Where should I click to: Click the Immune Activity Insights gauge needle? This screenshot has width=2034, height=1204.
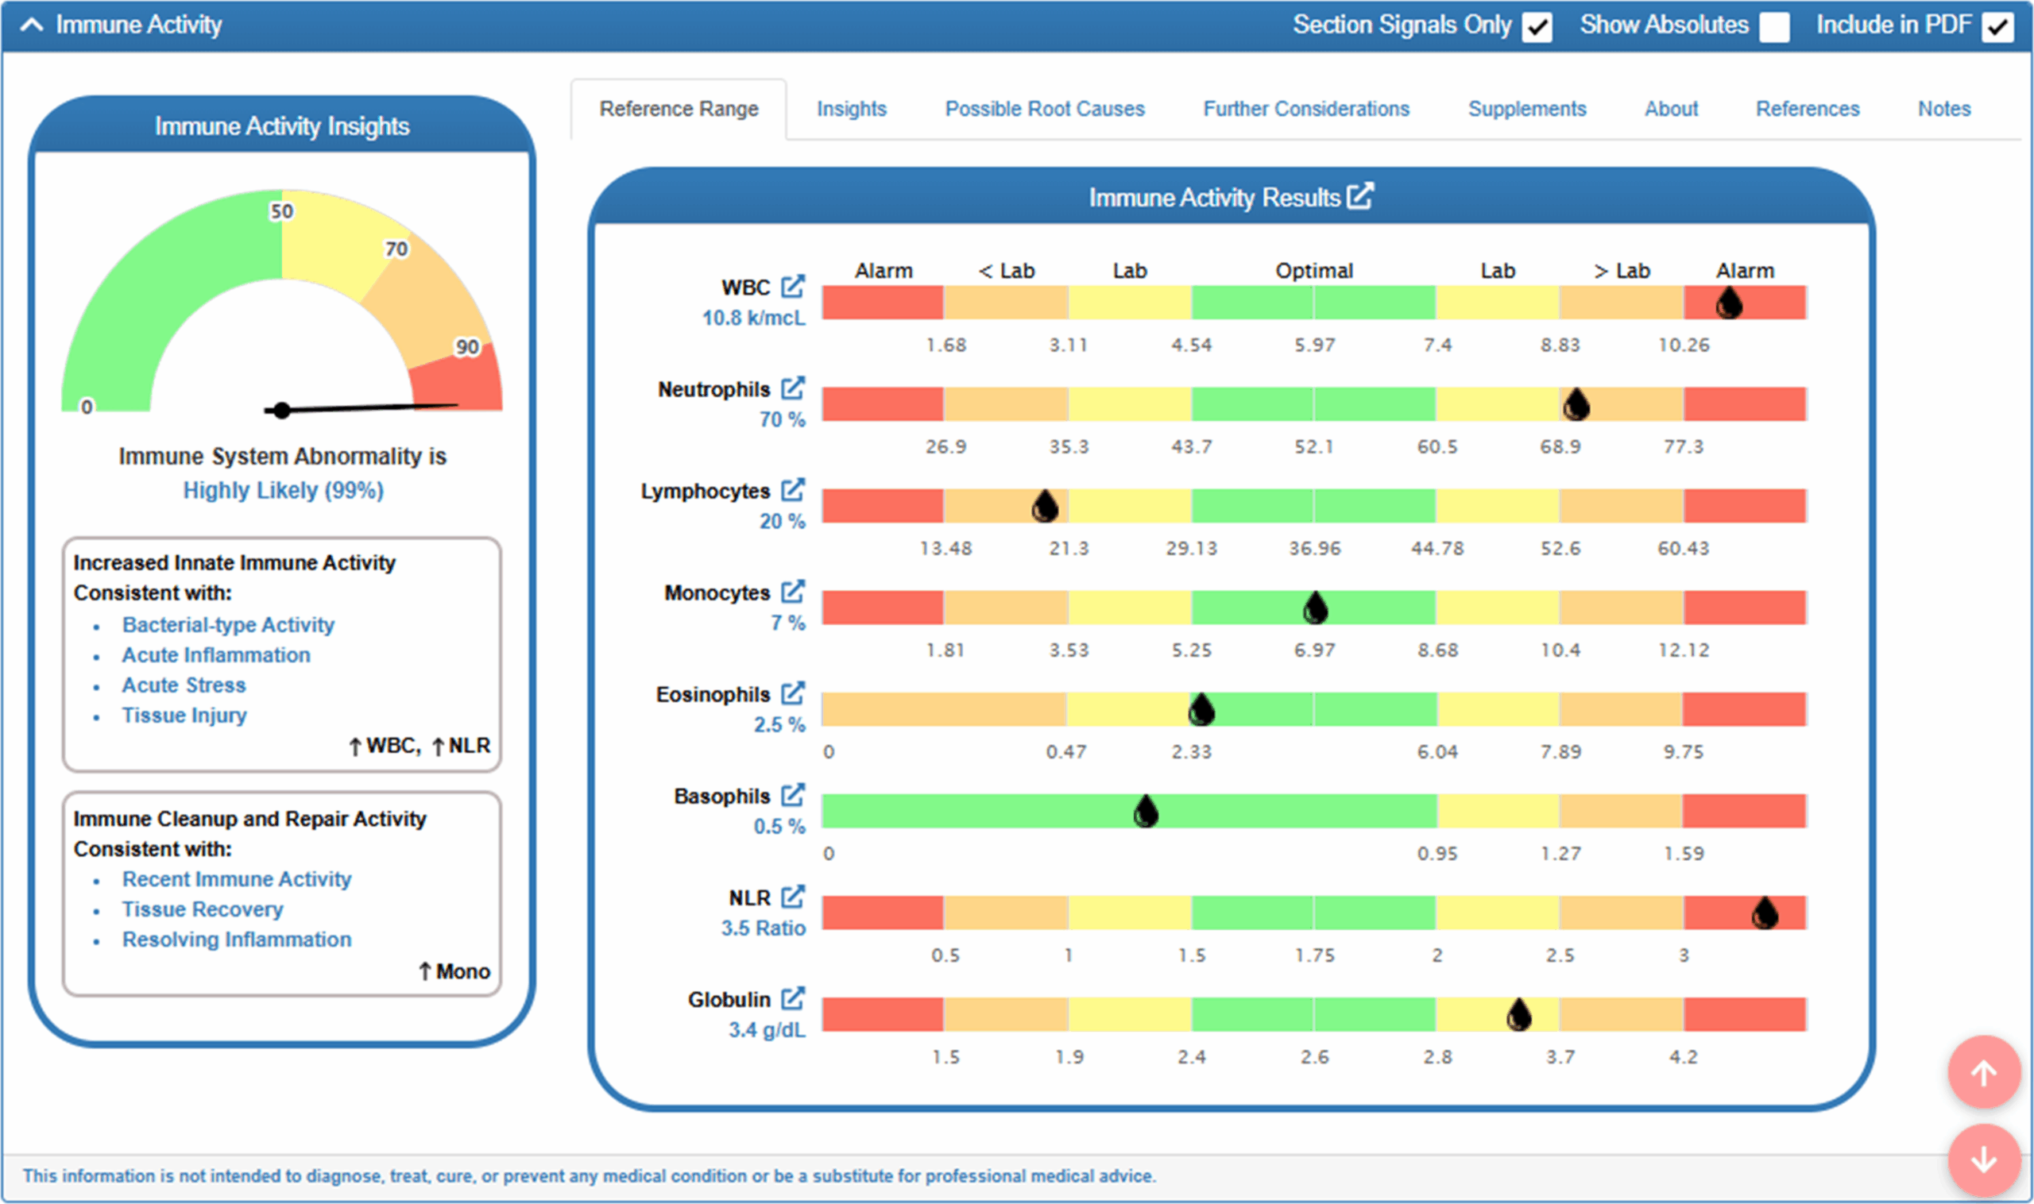[362, 408]
